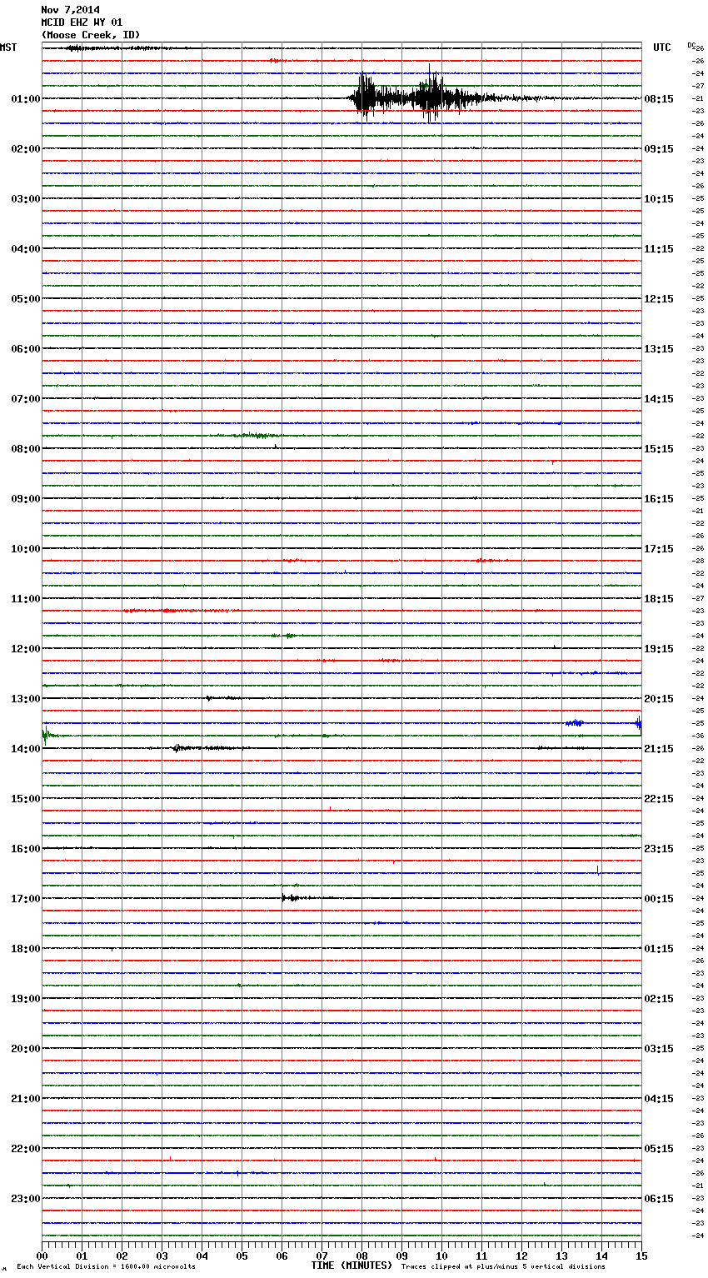Click the vertical division scale note at bottom

click(106, 1266)
